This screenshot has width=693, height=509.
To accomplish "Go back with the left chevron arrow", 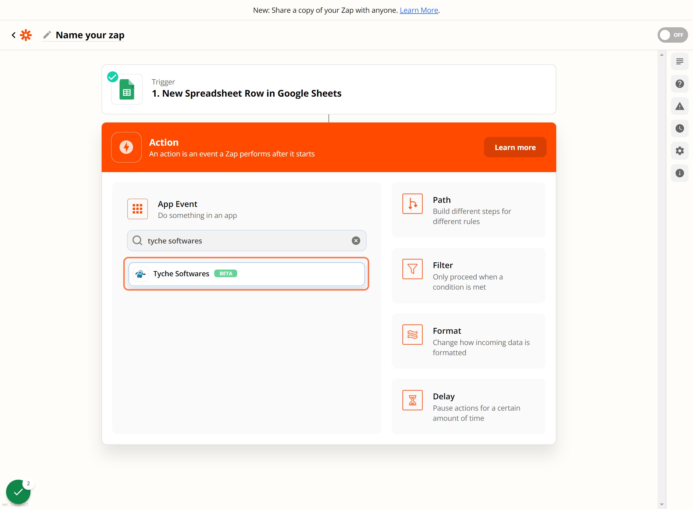I will 14,35.
